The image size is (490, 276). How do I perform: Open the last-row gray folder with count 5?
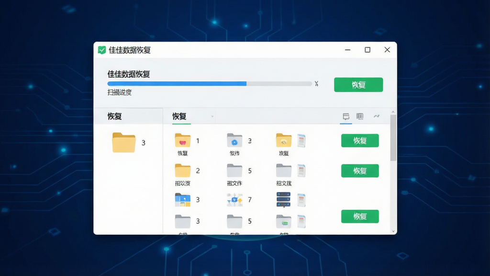point(234,221)
